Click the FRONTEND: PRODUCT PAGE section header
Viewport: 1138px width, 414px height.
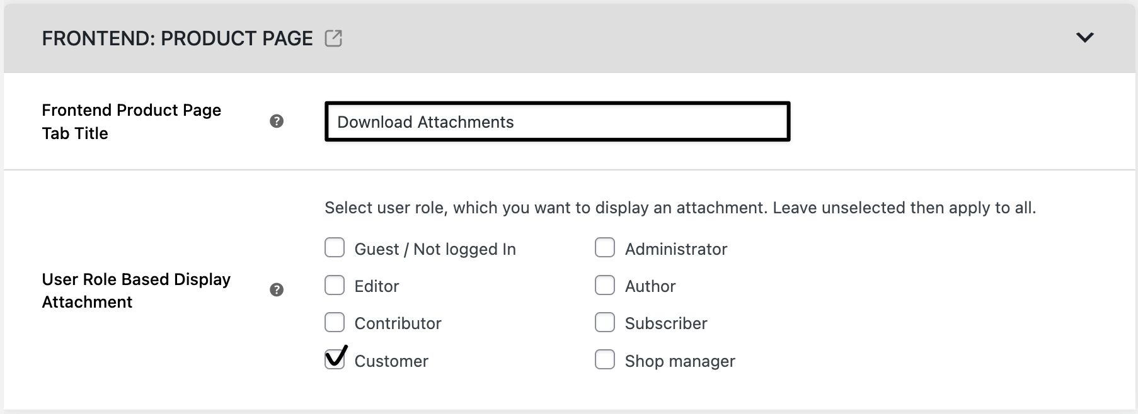tap(176, 38)
